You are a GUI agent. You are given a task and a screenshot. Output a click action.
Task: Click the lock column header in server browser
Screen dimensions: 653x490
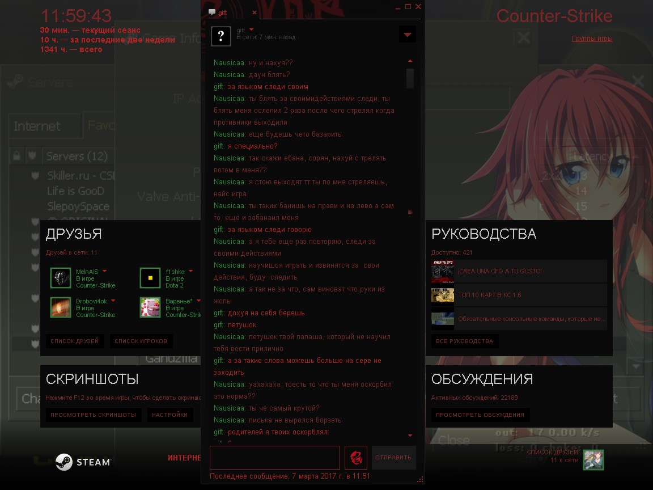(16, 157)
